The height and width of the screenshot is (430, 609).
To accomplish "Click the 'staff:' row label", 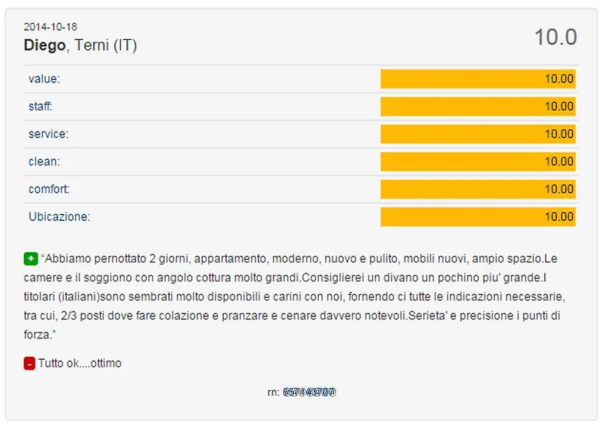I will tap(40, 106).
